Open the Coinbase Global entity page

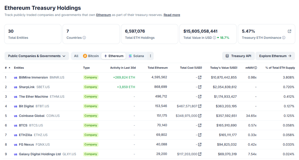32,116
